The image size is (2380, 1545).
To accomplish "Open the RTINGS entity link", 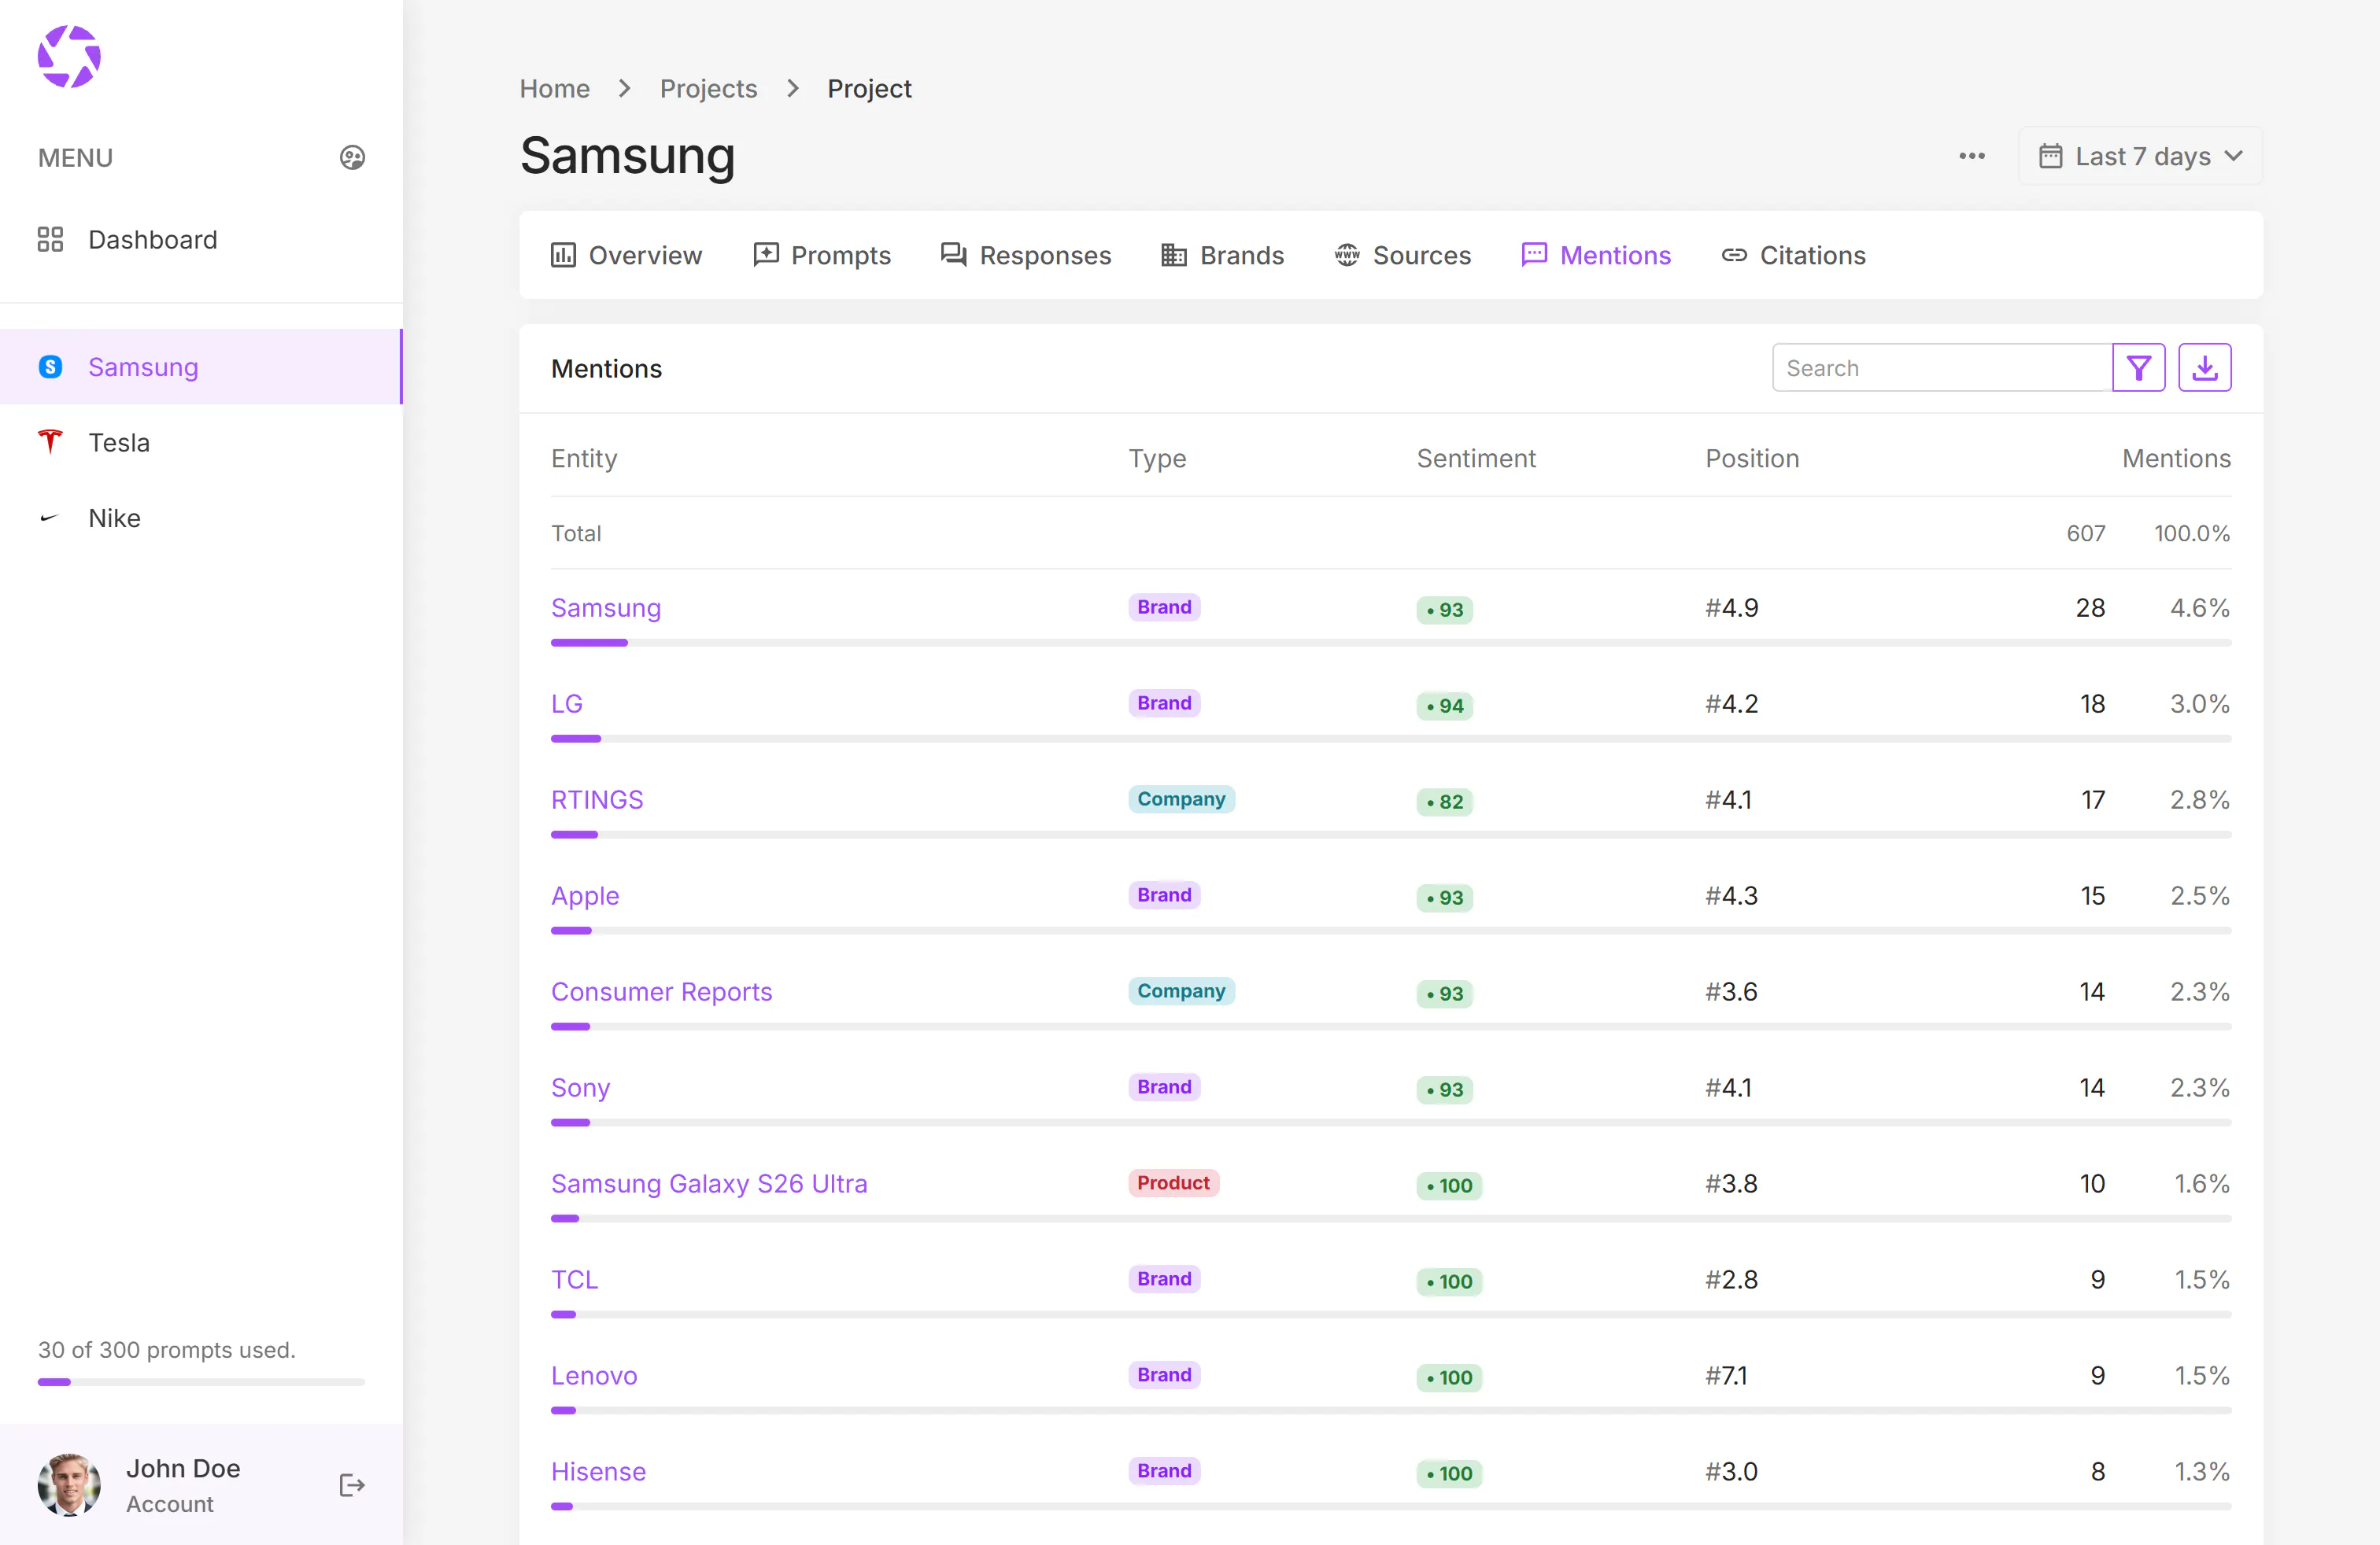I will 597,799.
